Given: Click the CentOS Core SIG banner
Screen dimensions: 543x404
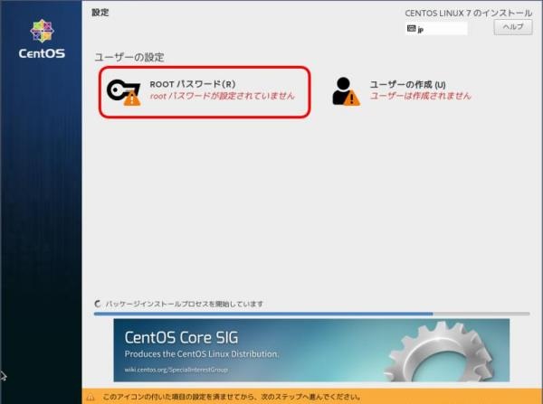Looking at the screenshot, I should coord(311,350).
